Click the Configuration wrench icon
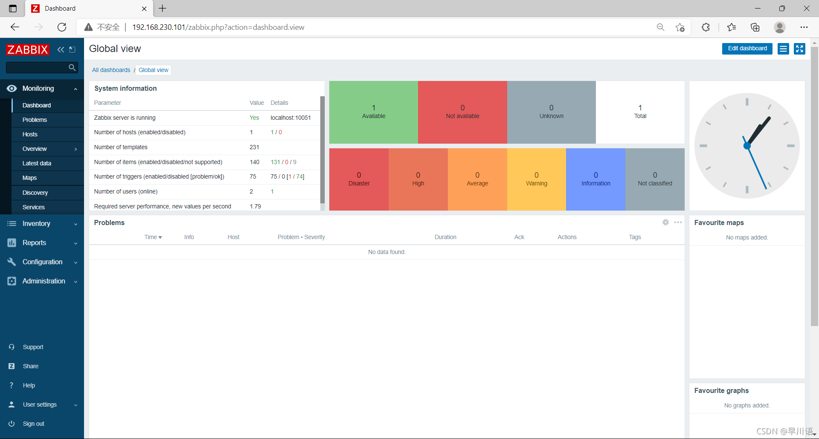This screenshot has height=439, width=819. pyautogui.click(x=12, y=262)
